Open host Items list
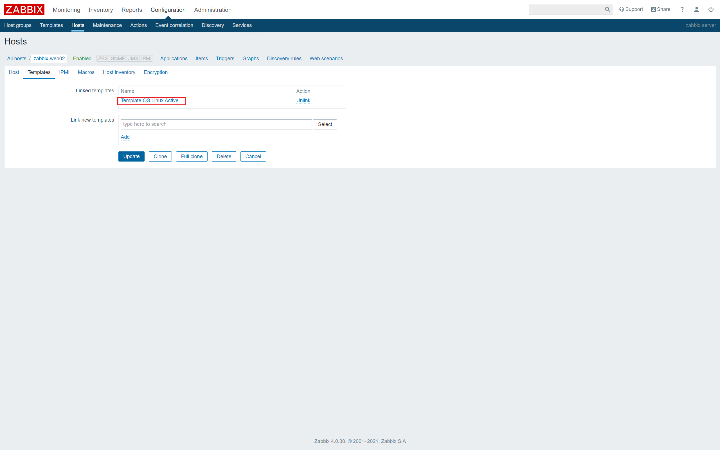 [202, 59]
